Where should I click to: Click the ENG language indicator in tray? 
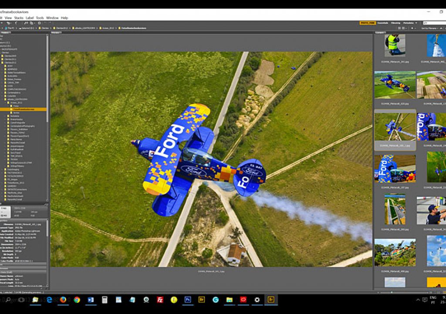point(433,297)
